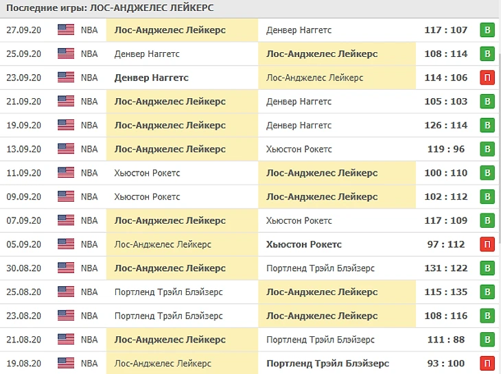The image size is (501, 374).
Task: Click the green В badge for 100 : 110
Action: pyautogui.click(x=487, y=173)
